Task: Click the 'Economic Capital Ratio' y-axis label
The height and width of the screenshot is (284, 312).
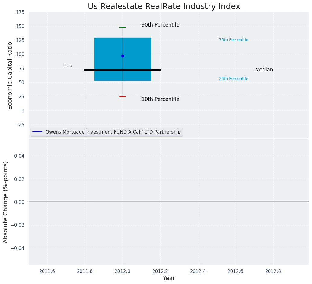Action: [10, 75]
